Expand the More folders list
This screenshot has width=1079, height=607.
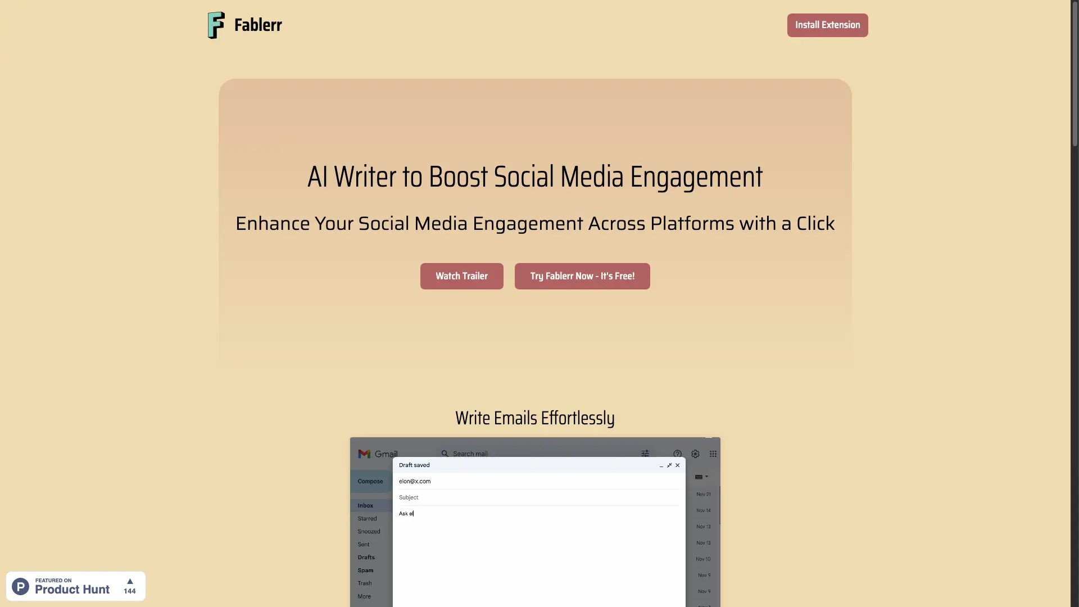coord(364,596)
